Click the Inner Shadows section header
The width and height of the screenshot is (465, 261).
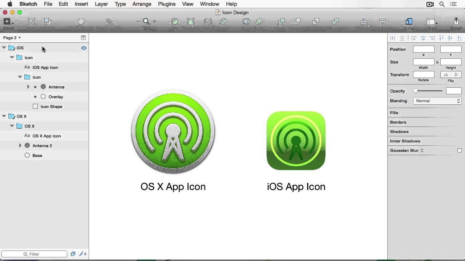click(405, 141)
